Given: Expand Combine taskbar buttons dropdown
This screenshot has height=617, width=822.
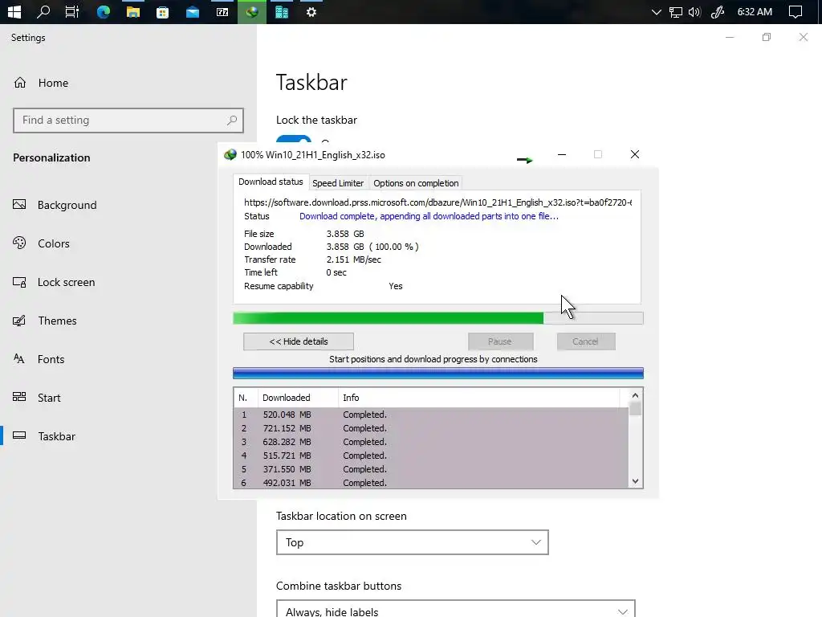Looking at the screenshot, I should [x=456, y=609].
